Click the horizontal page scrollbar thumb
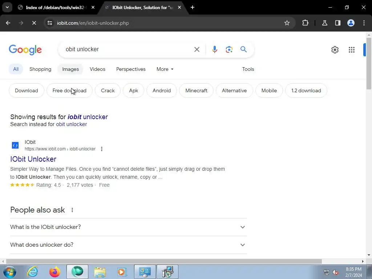 pyautogui.click(x=164, y=262)
